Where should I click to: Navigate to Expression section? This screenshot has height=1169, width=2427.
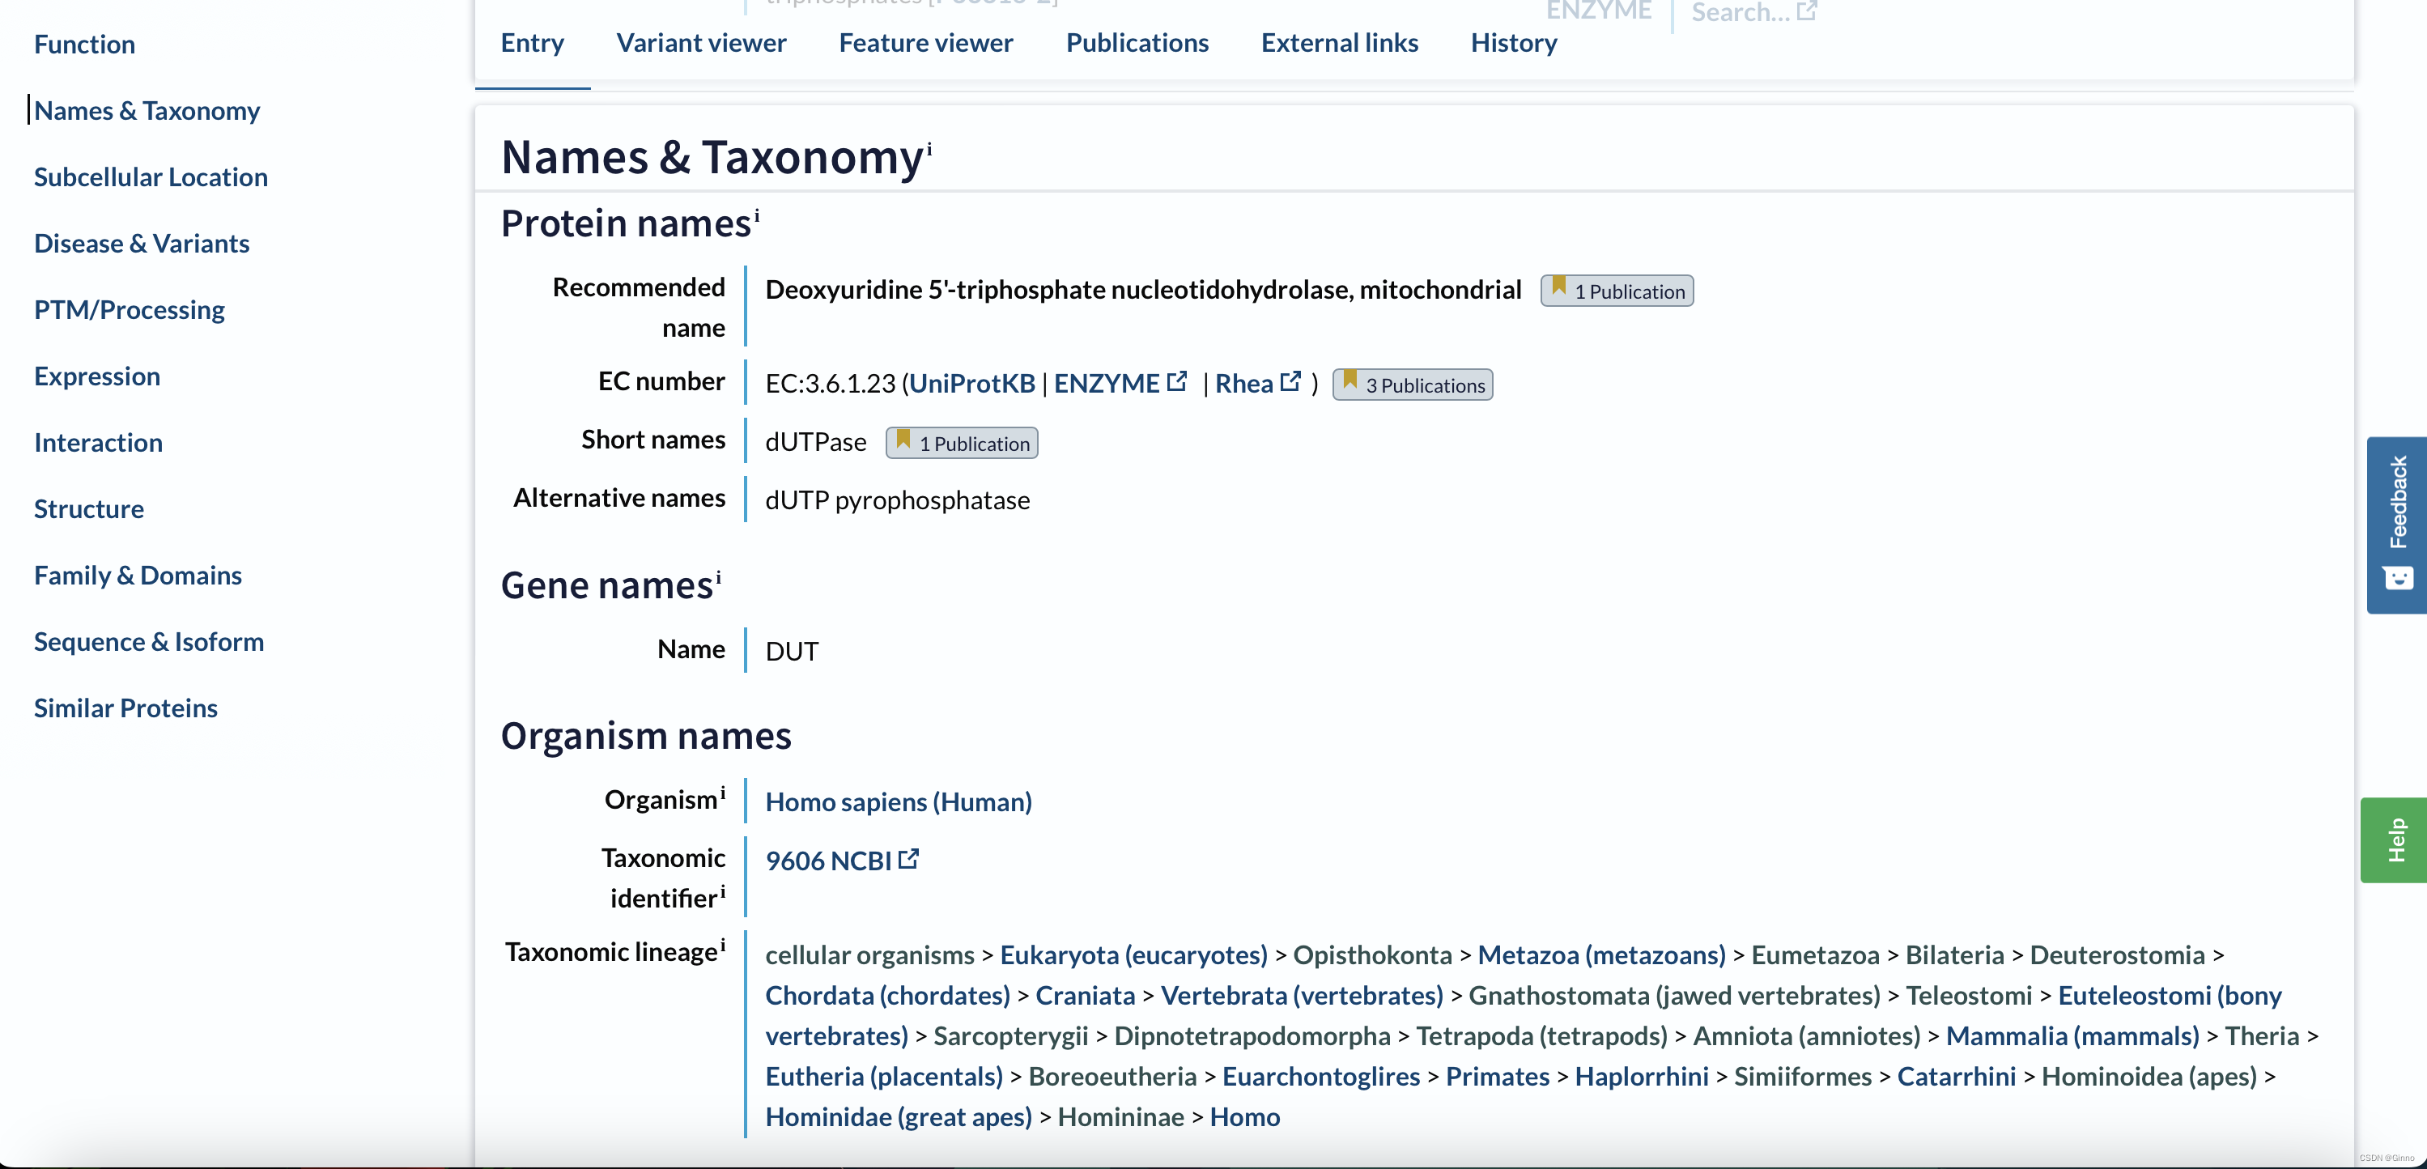pyautogui.click(x=97, y=376)
